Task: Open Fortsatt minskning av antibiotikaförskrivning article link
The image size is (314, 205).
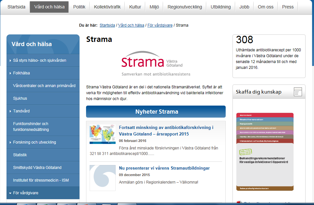Action: pyautogui.click(x=166, y=131)
